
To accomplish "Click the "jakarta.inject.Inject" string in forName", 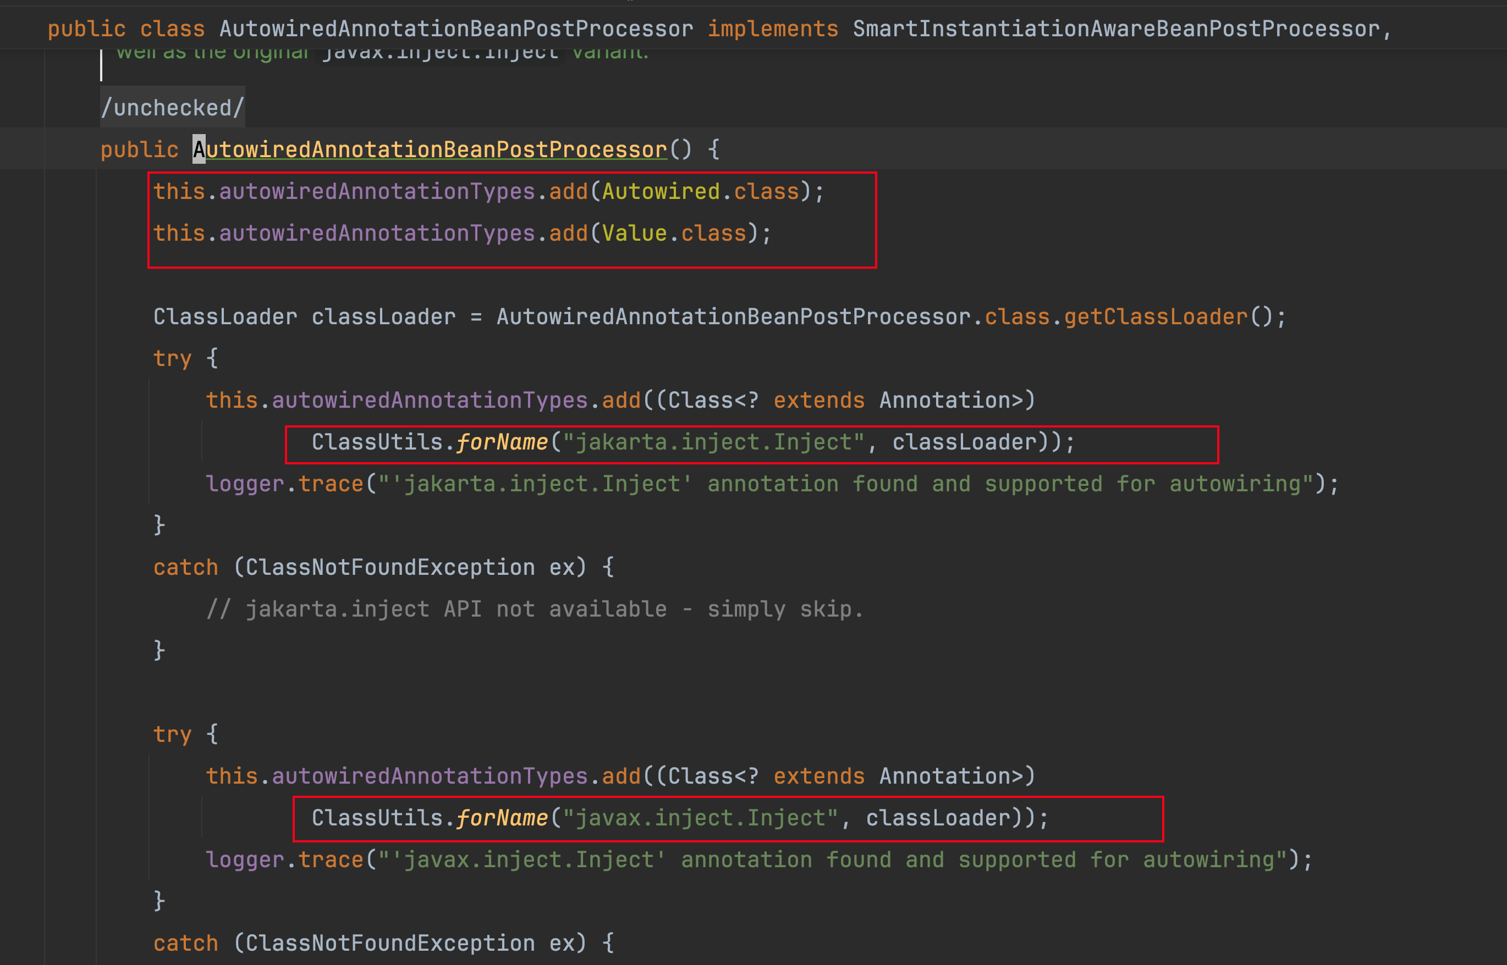I will tap(714, 442).
